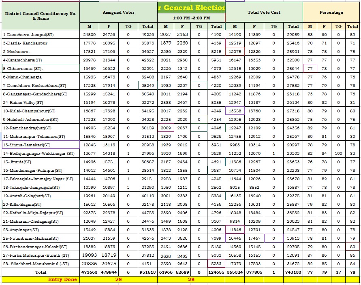361x285 pixels.
Task: Click the "Total Vote Cast" header cell
Action: coord(264,13)
